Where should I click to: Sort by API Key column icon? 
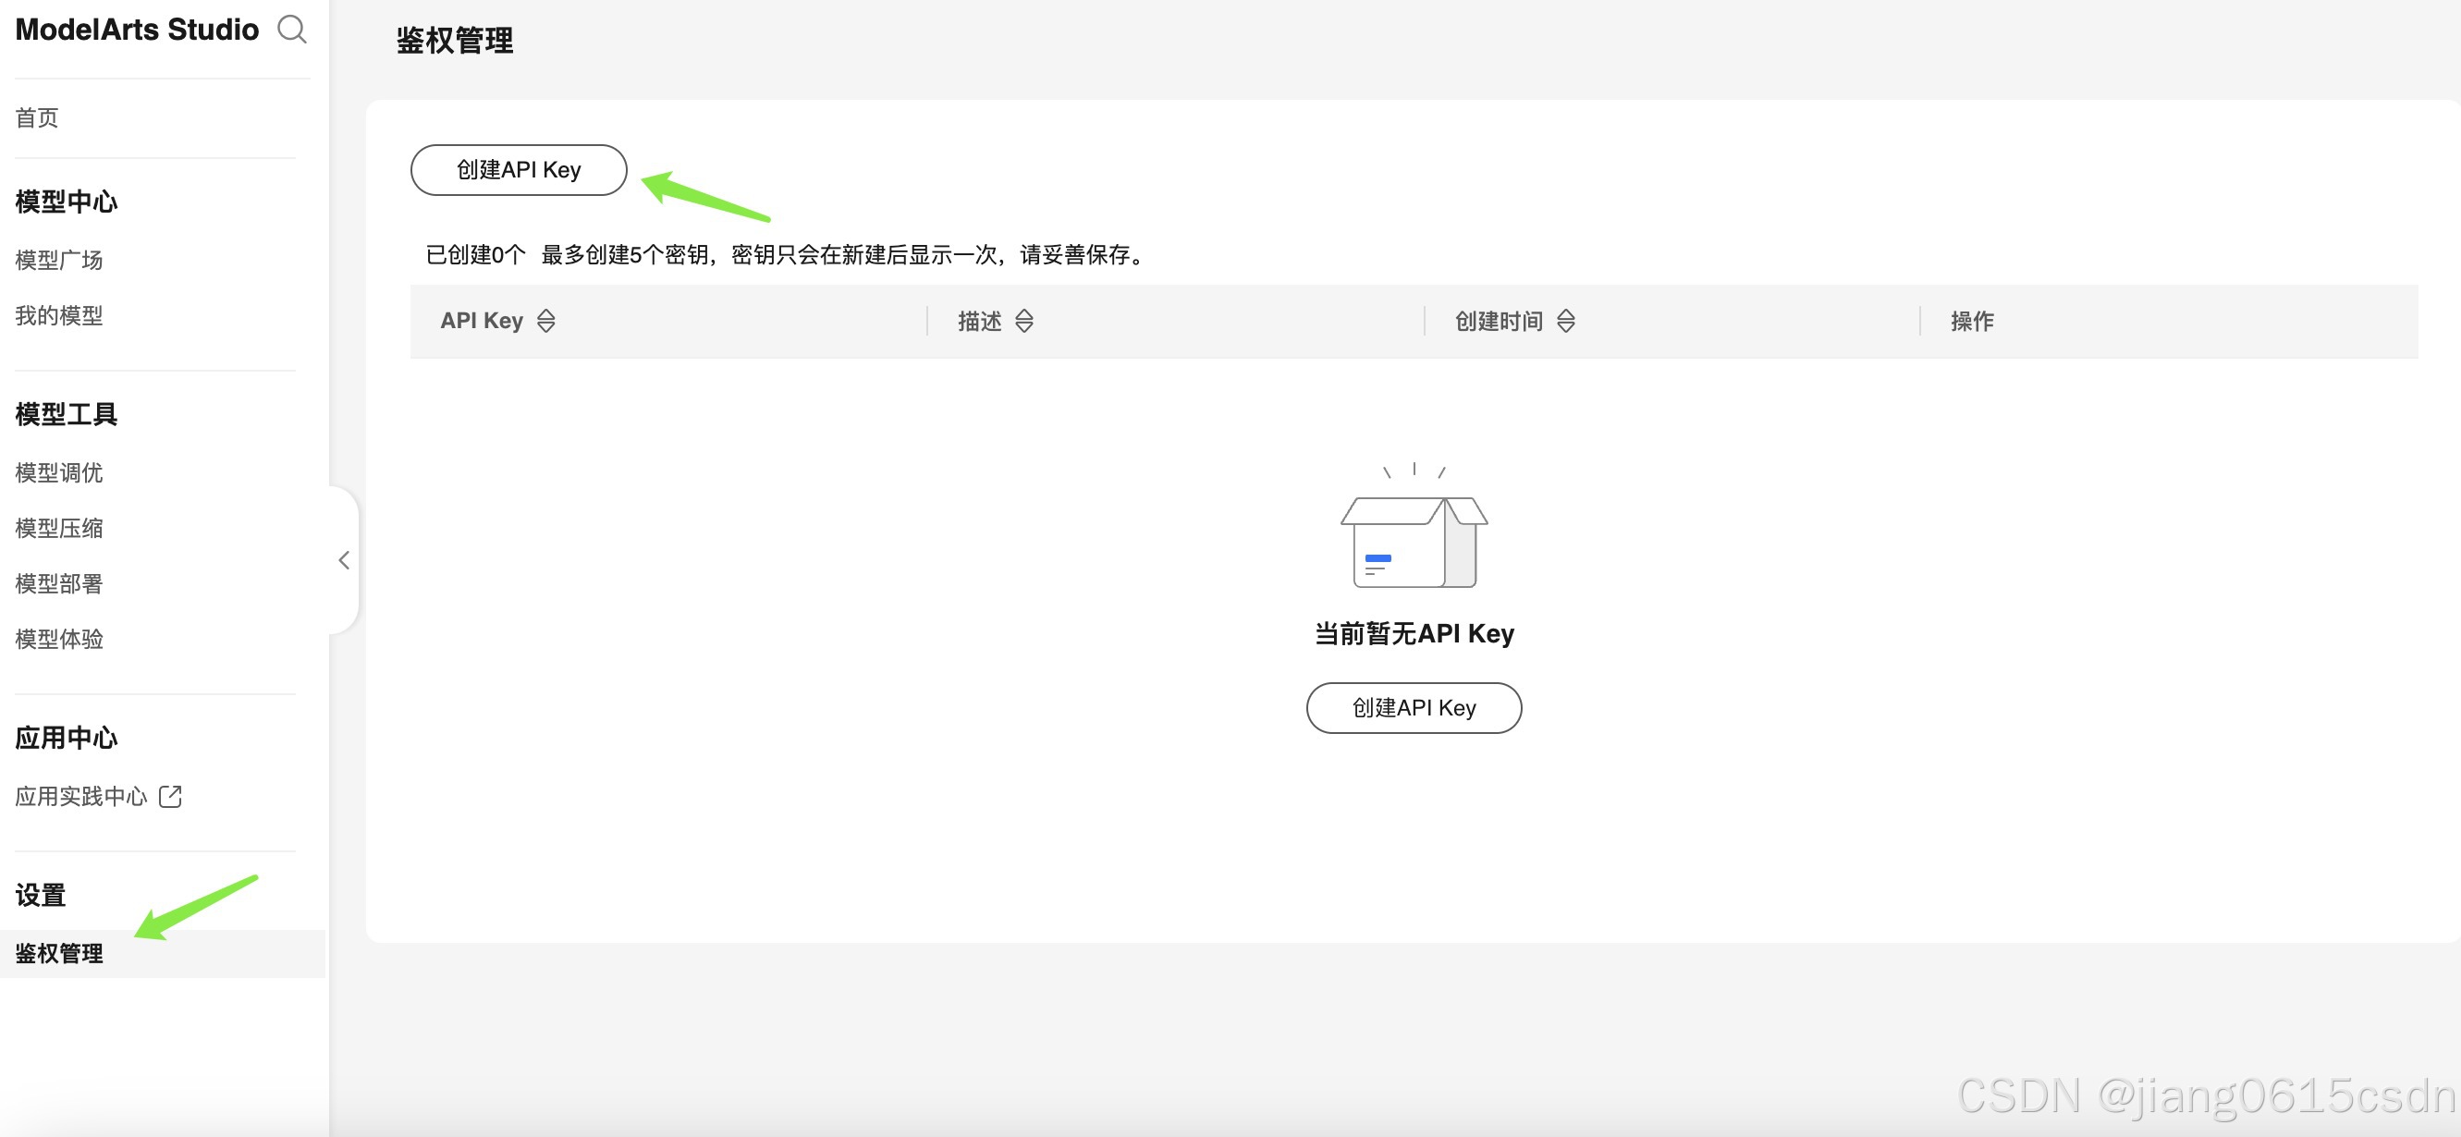(545, 321)
